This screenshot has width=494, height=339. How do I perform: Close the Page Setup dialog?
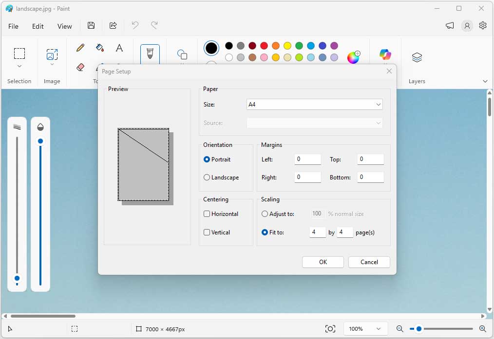(389, 71)
